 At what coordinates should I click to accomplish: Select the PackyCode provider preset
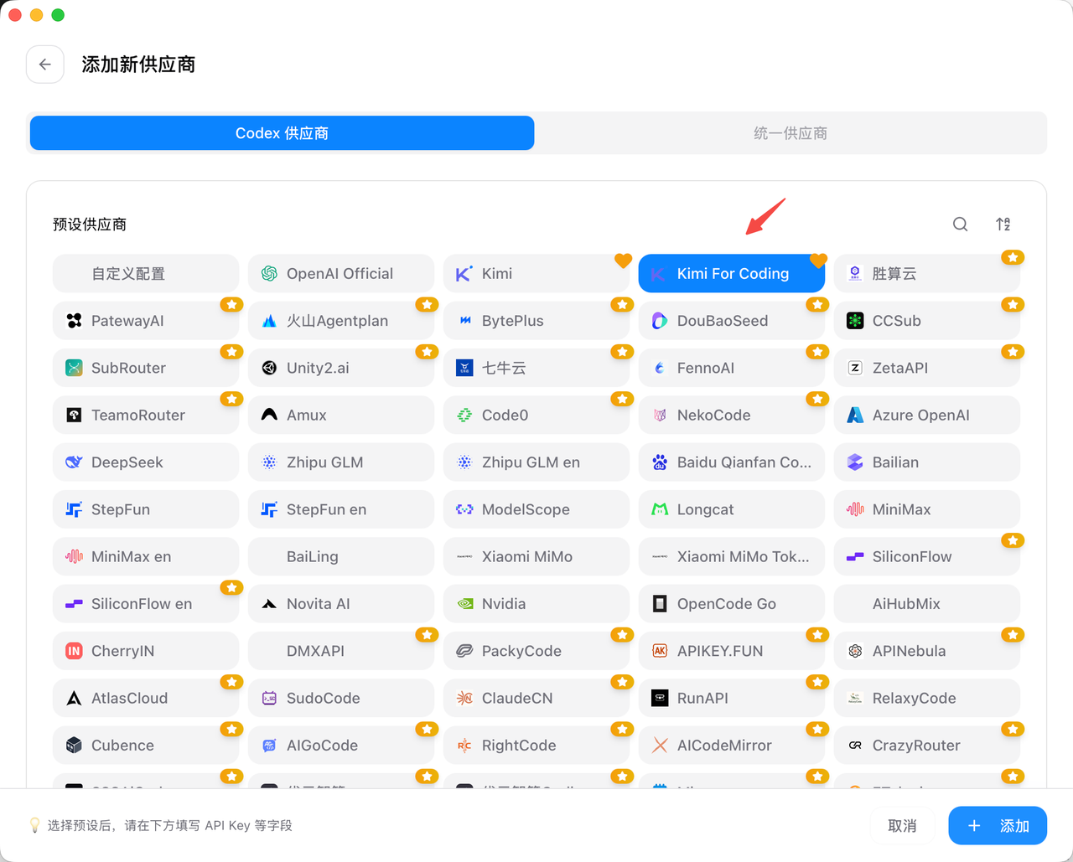click(x=536, y=651)
